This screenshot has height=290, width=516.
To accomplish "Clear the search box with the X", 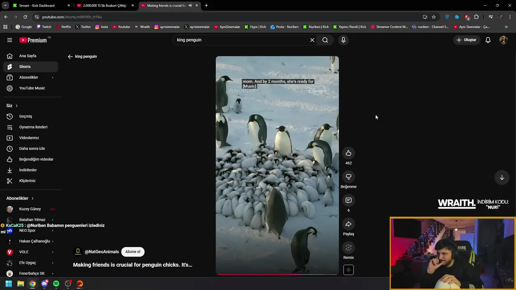I will tap(312, 40).
